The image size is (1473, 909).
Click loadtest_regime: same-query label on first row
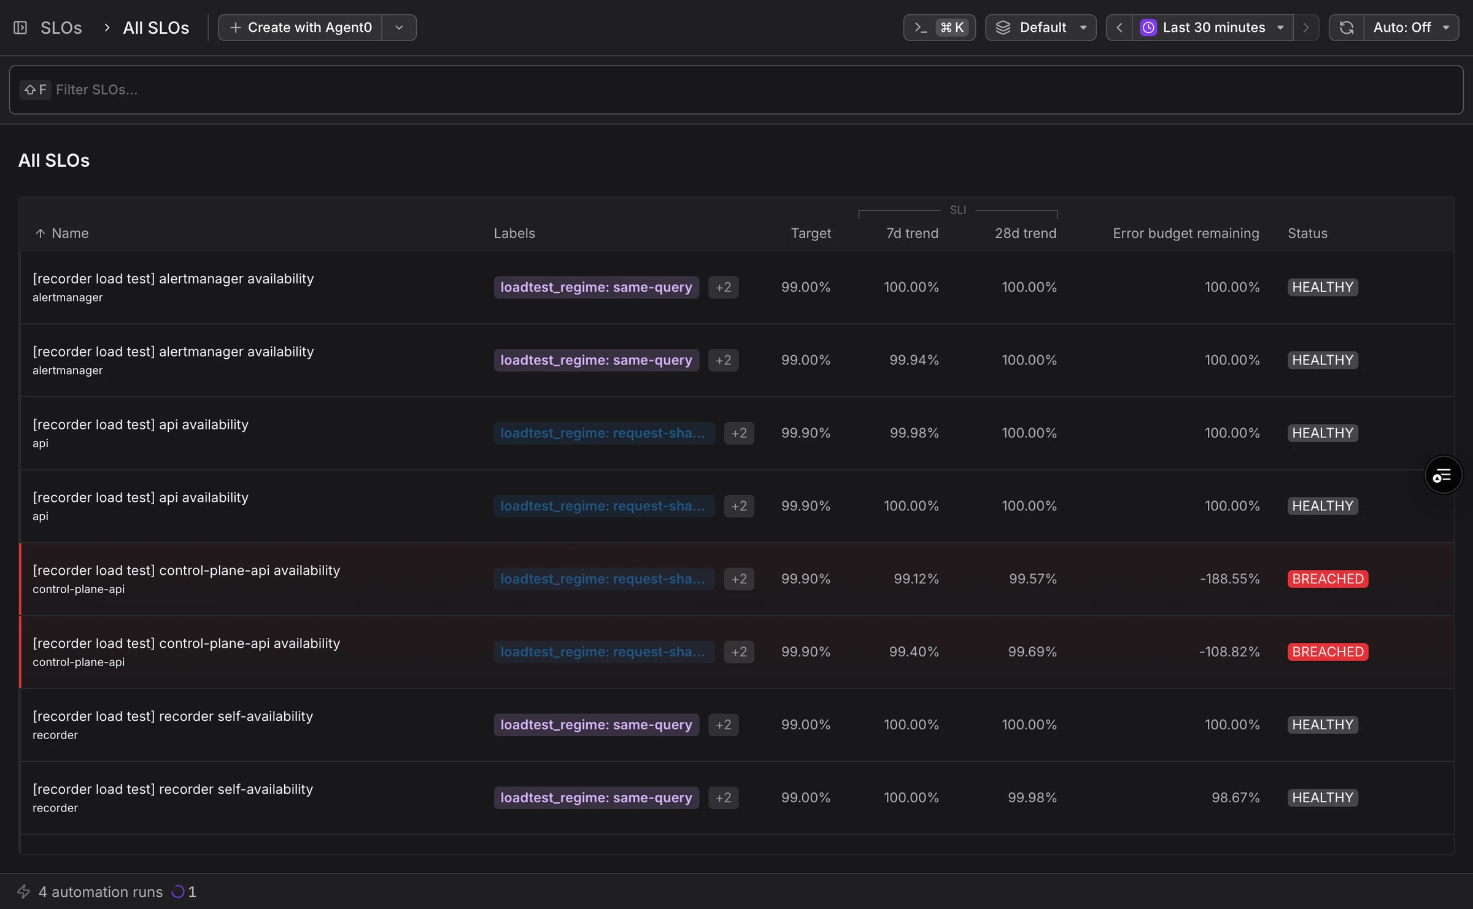596,287
